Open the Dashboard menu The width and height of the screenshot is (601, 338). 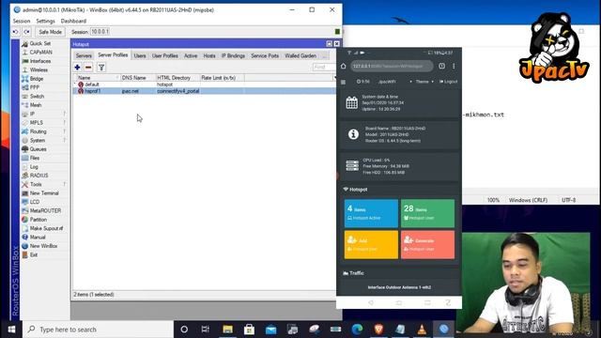coord(73,21)
